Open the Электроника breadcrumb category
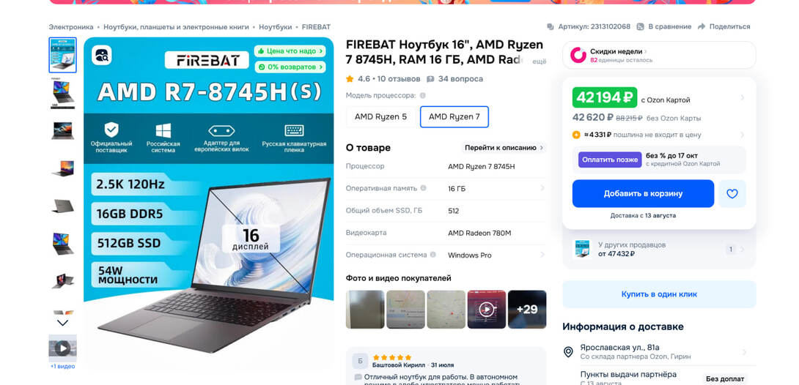 click(71, 27)
